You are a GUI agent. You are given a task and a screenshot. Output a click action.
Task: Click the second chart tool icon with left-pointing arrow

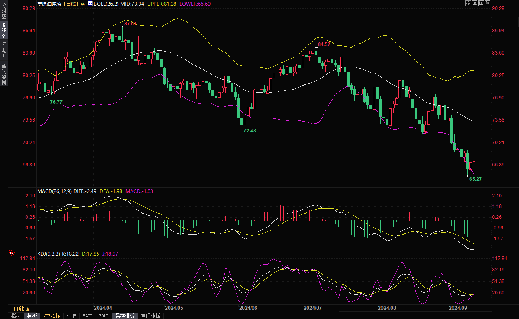point(475,4)
